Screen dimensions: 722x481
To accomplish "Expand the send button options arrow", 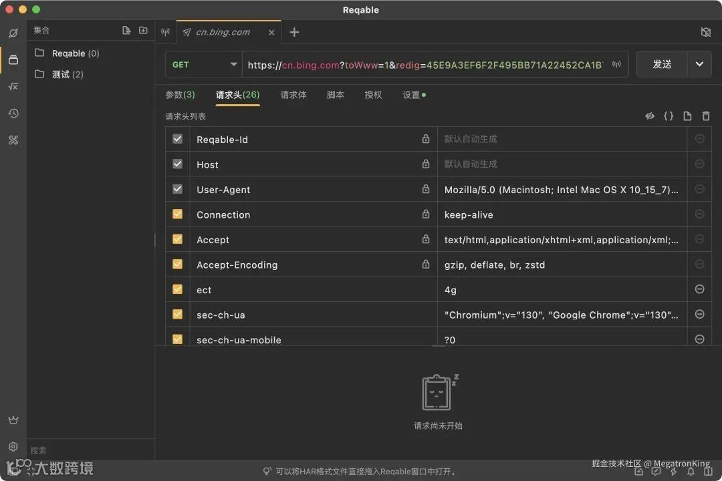I will point(699,64).
